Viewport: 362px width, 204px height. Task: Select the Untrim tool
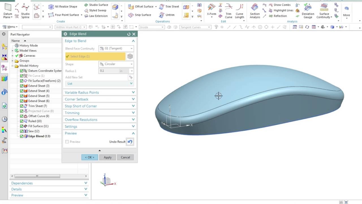pyautogui.click(x=167, y=15)
